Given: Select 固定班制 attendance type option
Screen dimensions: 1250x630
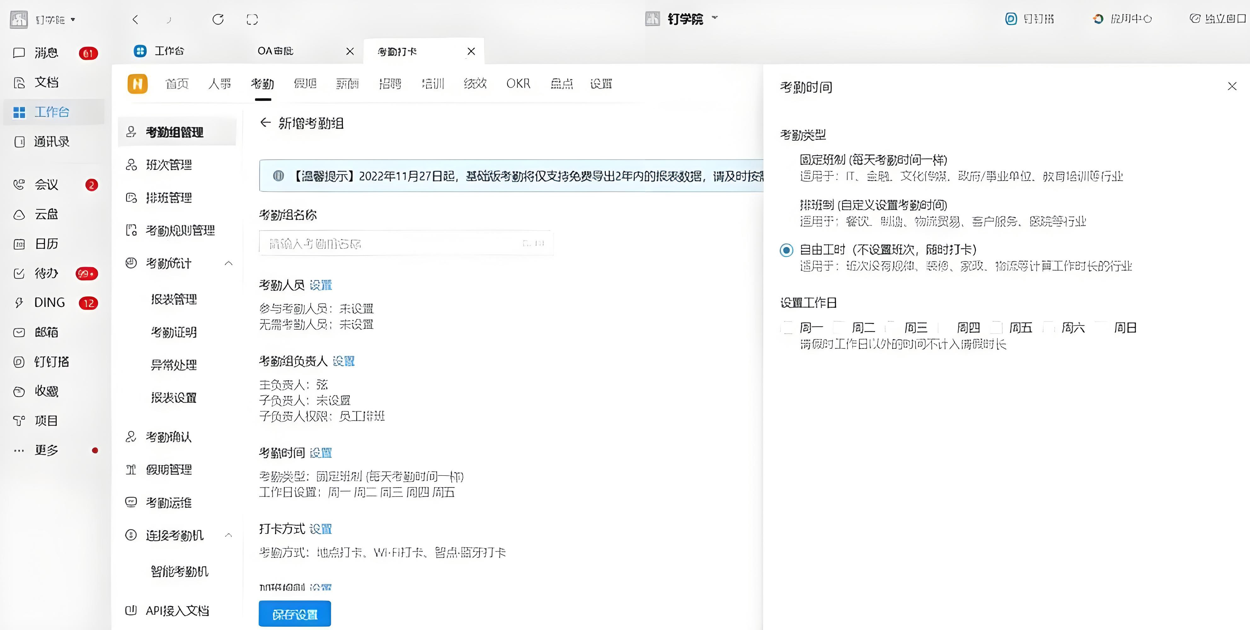Looking at the screenshot, I should coord(873,160).
